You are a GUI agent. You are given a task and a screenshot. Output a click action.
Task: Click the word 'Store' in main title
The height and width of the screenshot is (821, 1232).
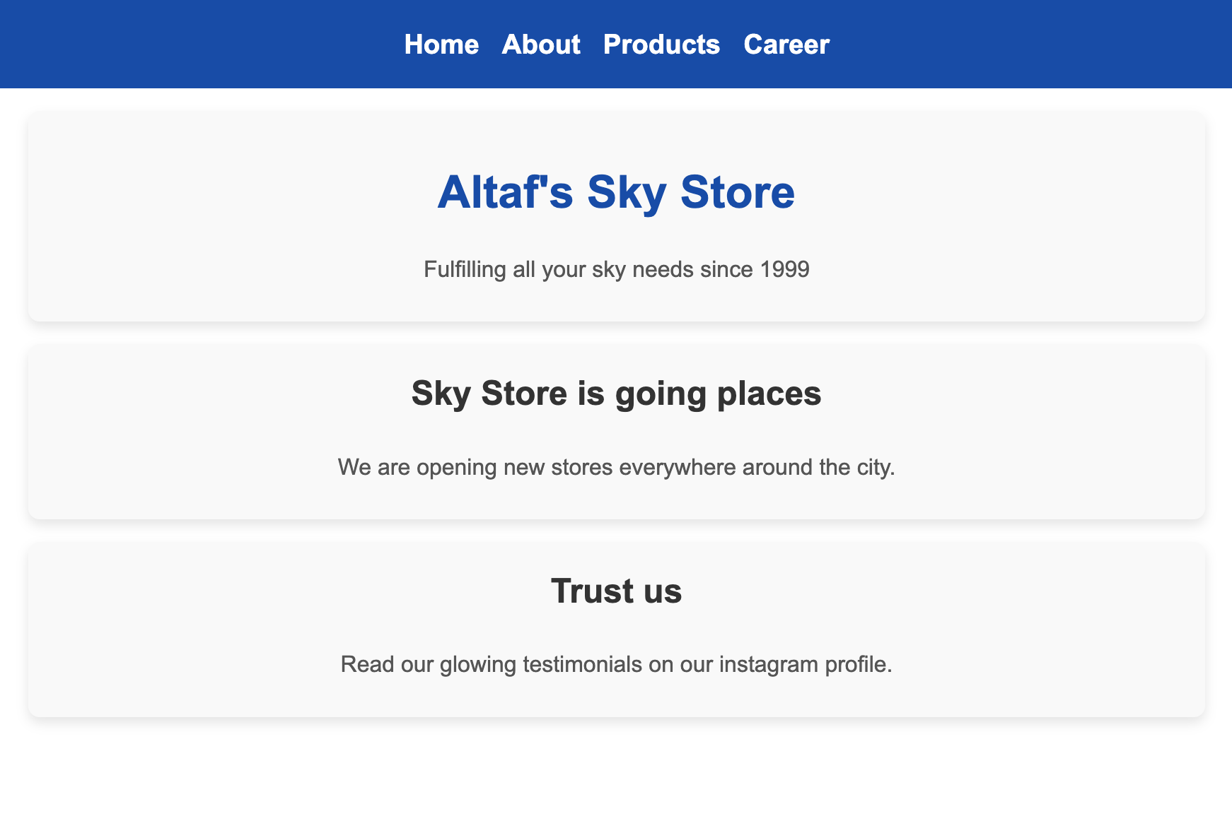click(x=738, y=192)
